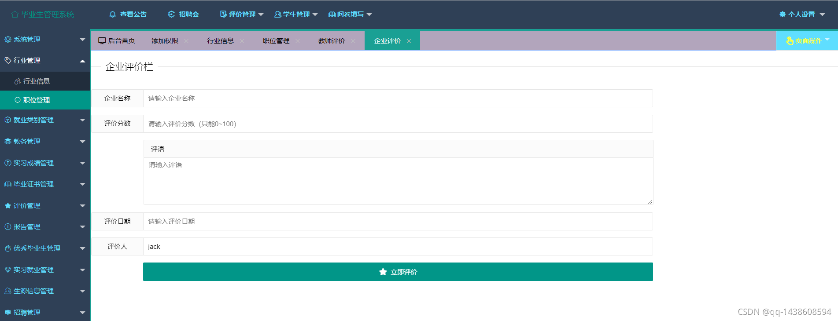Expand the 评价管理 arrow in sidebar

pyautogui.click(x=82, y=206)
